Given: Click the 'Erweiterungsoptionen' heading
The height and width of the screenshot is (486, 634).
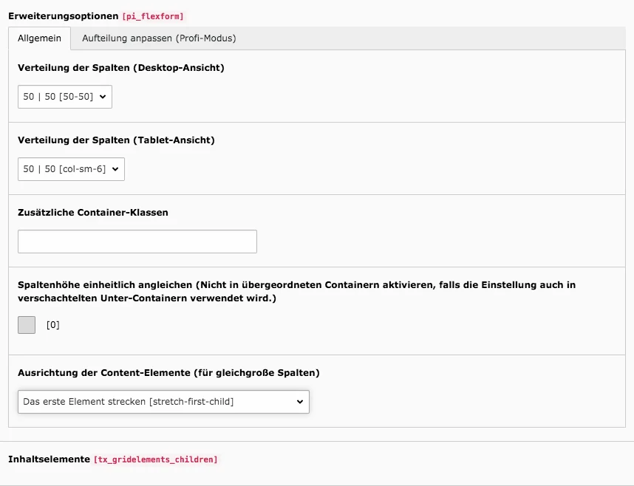Looking at the screenshot, I should click(63, 15).
